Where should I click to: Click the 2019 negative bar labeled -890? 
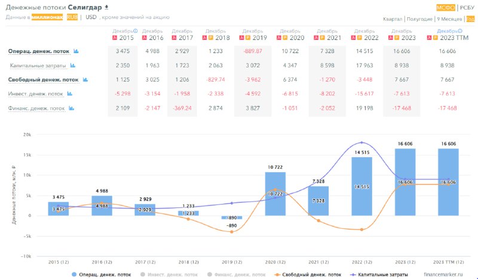point(232,218)
